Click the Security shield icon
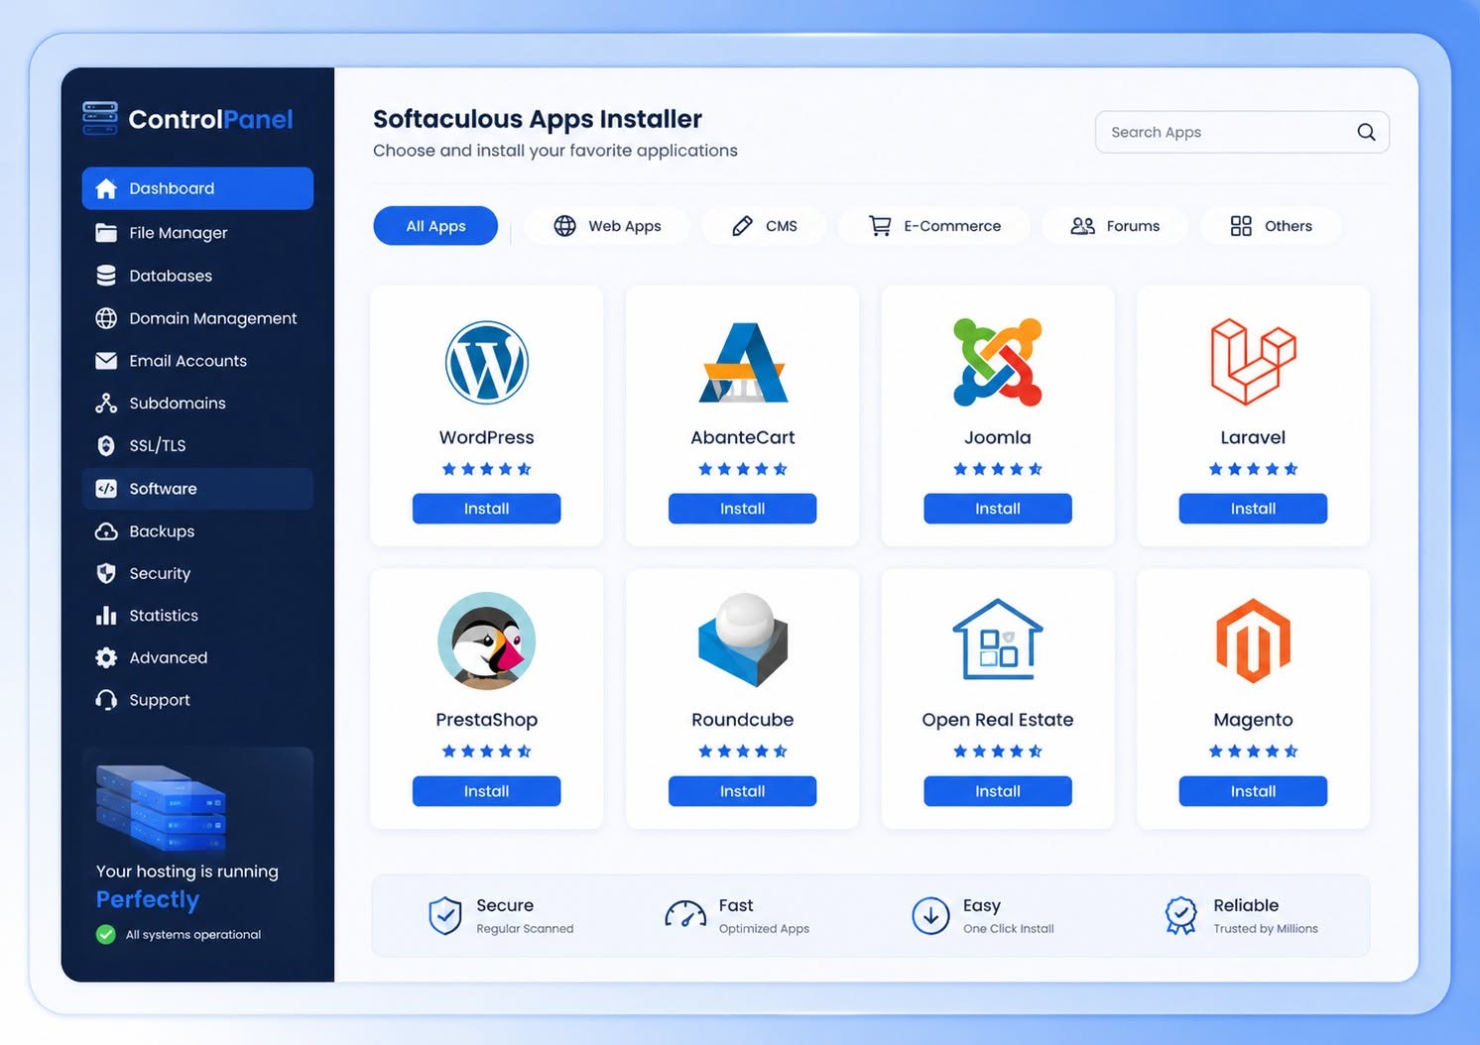The image size is (1480, 1045). (106, 573)
